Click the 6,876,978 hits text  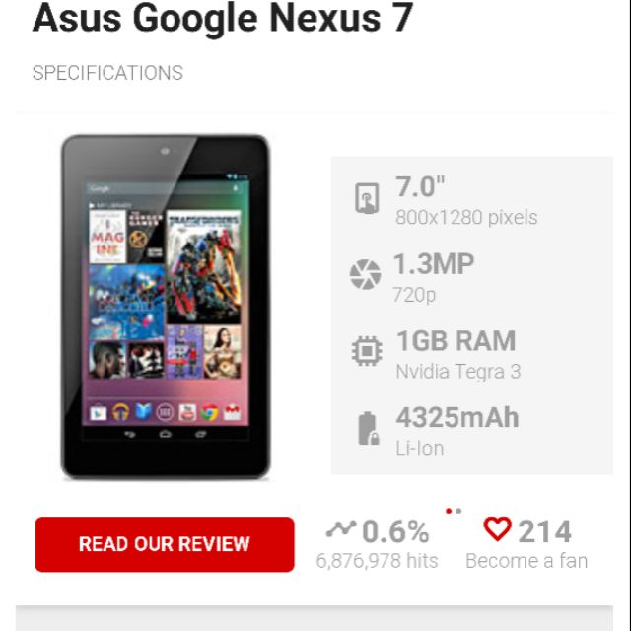tap(377, 561)
